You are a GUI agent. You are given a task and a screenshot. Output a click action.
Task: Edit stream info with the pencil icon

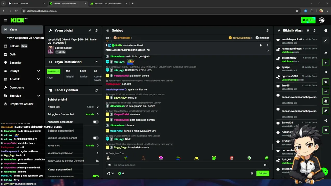90,30
